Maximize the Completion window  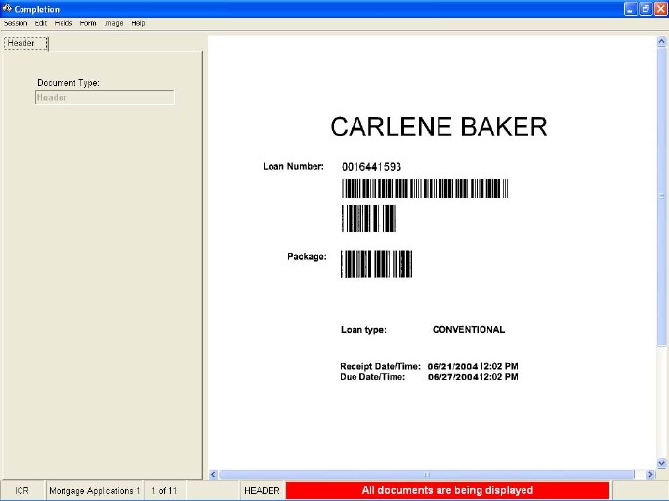[645, 9]
